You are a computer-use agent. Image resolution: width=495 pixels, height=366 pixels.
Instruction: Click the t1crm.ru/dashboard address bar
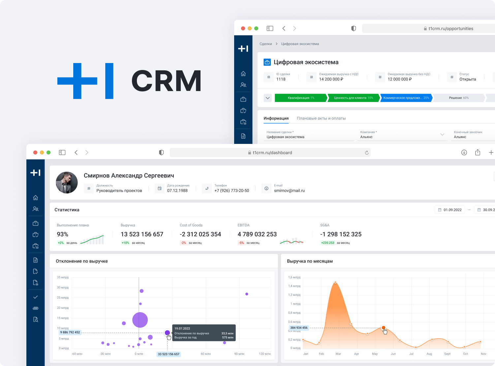pos(270,152)
